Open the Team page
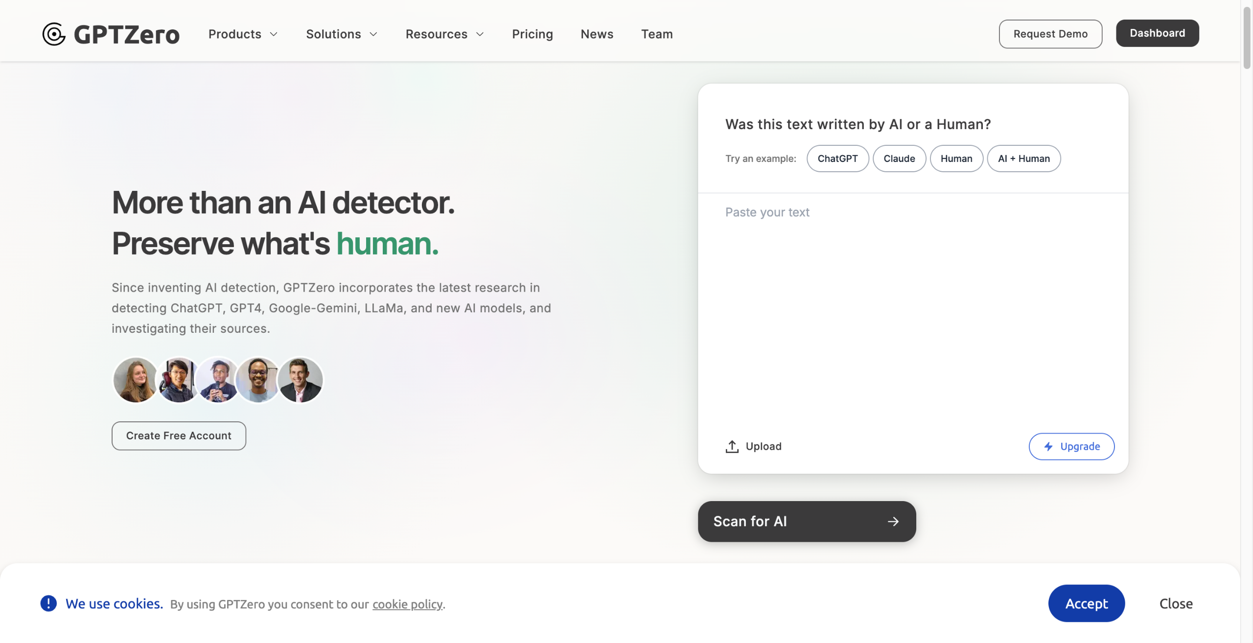This screenshot has width=1253, height=643. (657, 34)
